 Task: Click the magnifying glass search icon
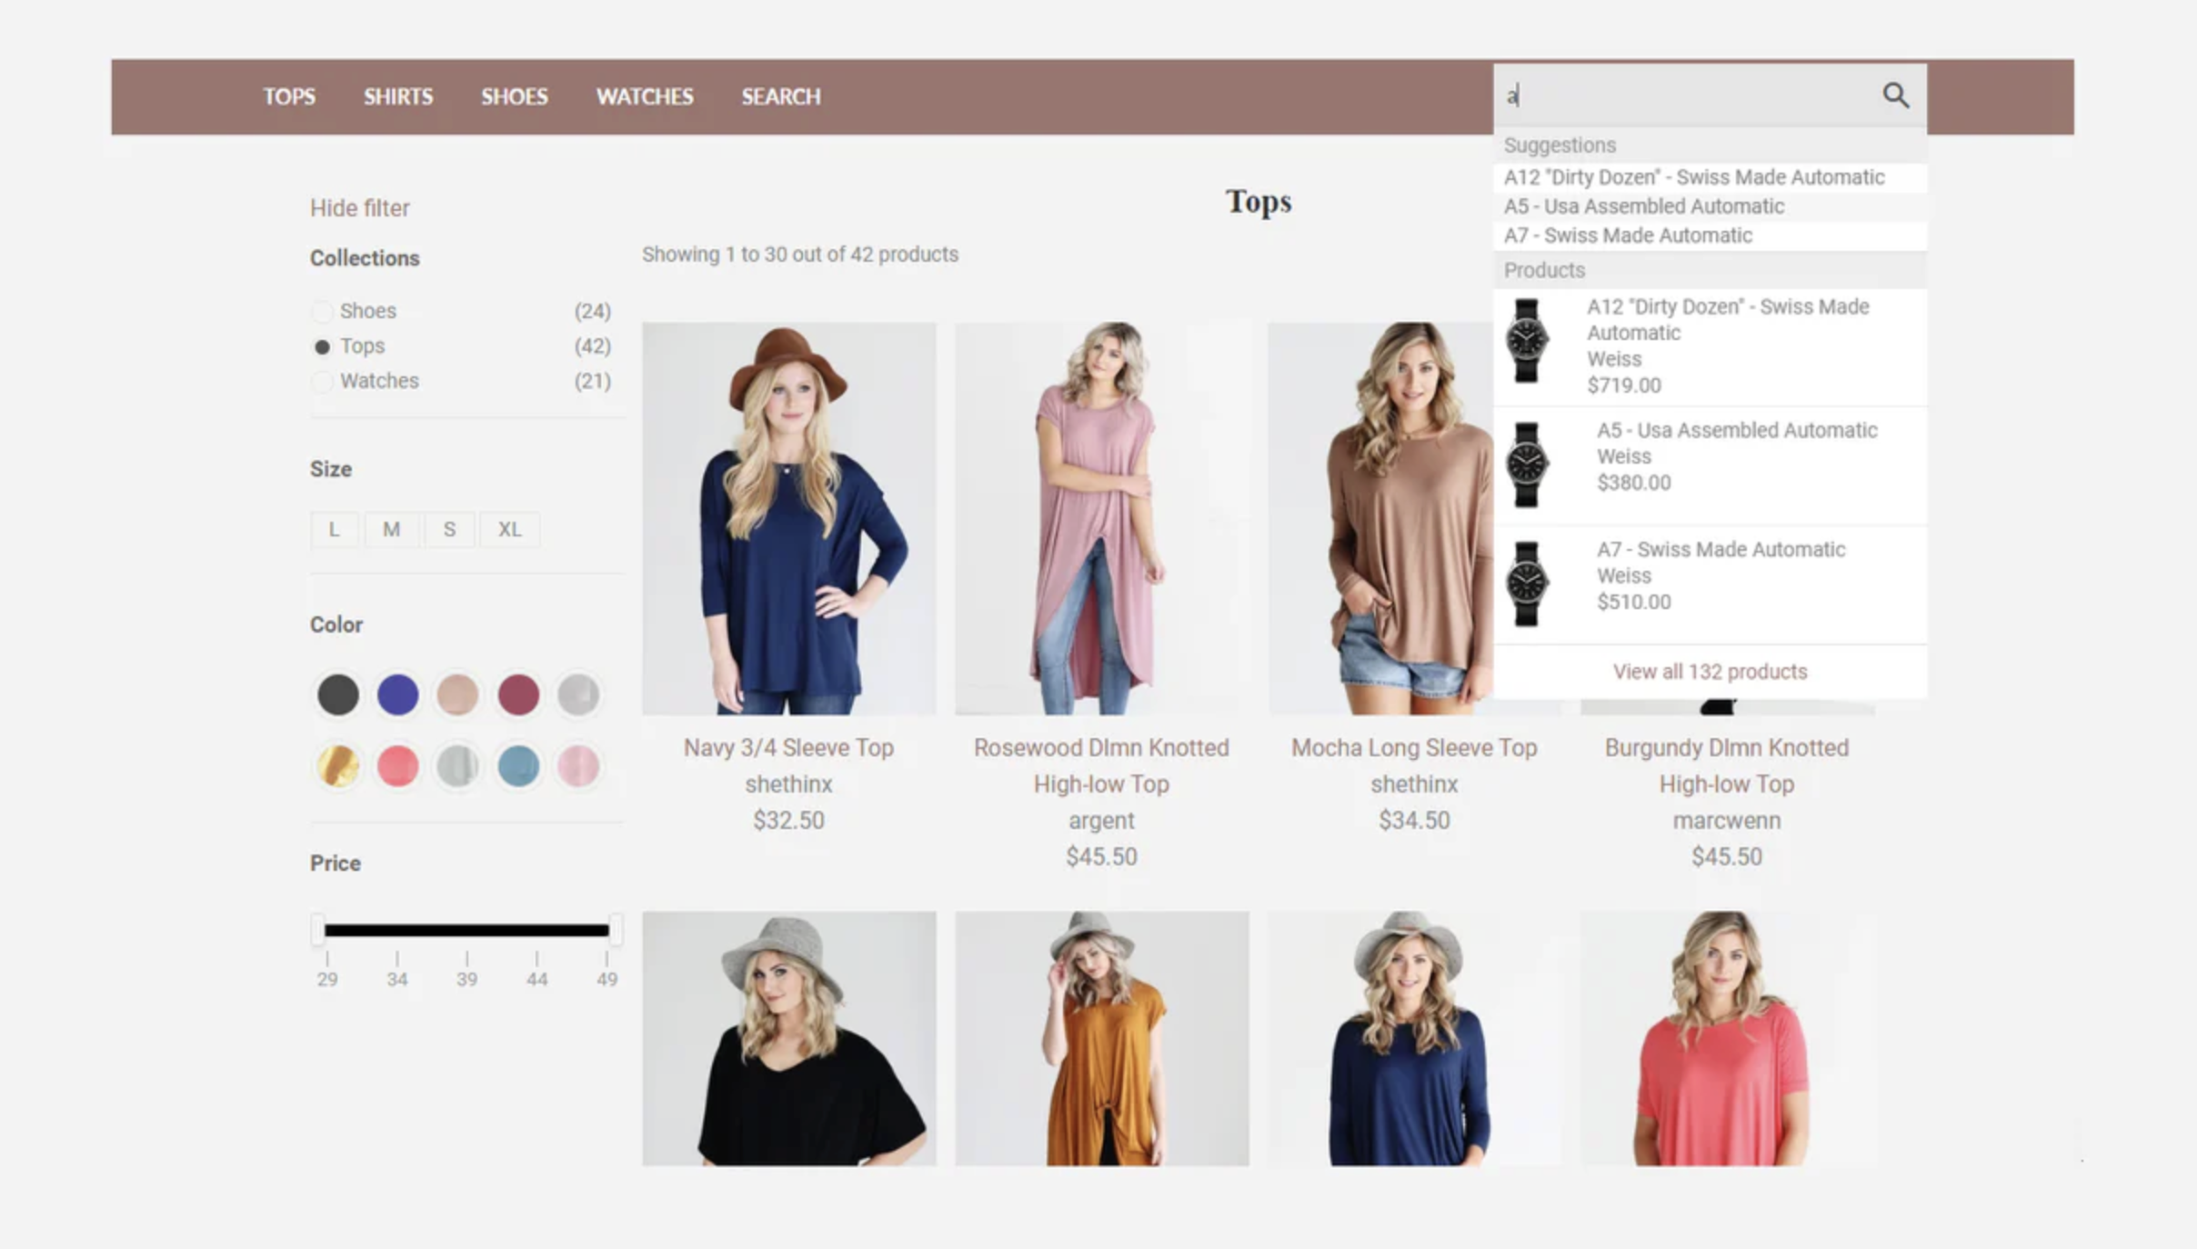1895,95
